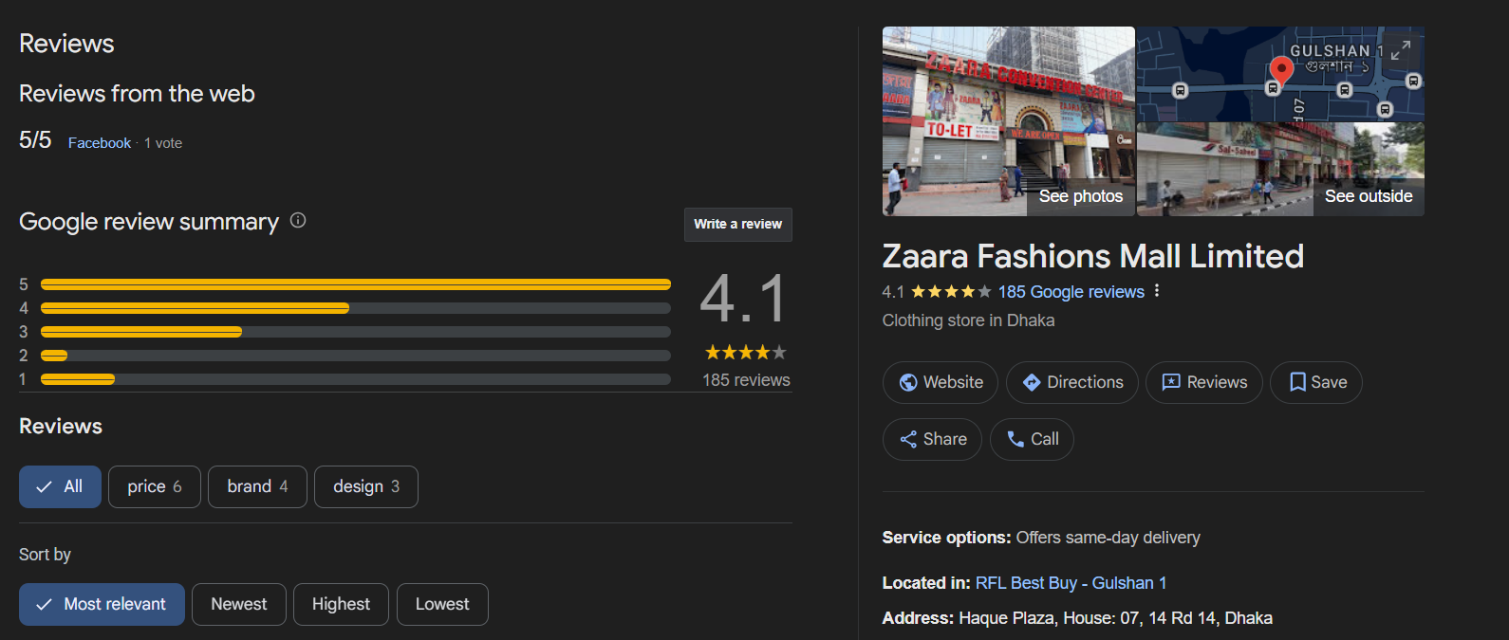Sort reviews by Newest
The width and height of the screenshot is (1509, 640).
[239, 604]
